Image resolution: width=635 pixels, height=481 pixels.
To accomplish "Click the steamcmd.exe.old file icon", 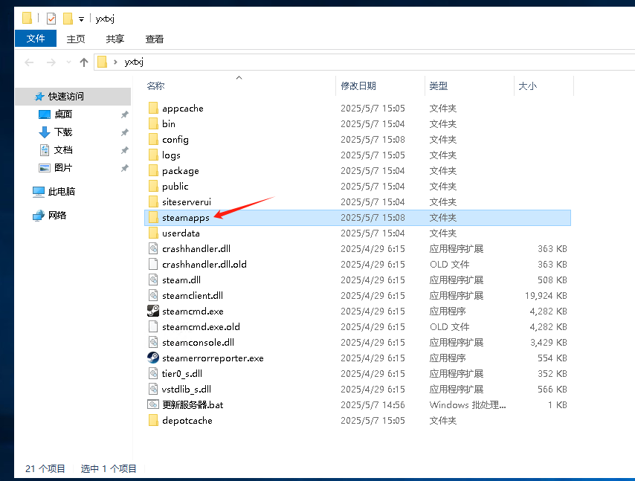I will [153, 326].
